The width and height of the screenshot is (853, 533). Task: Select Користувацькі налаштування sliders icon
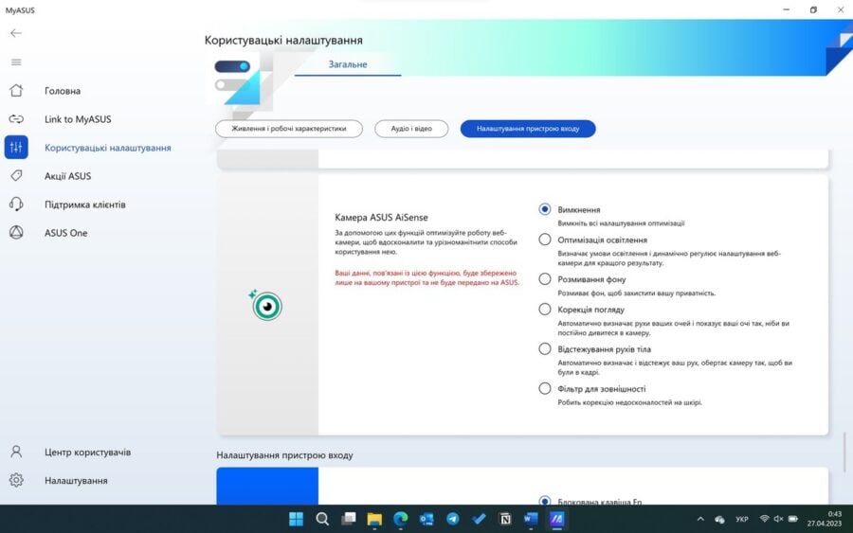[x=16, y=148]
